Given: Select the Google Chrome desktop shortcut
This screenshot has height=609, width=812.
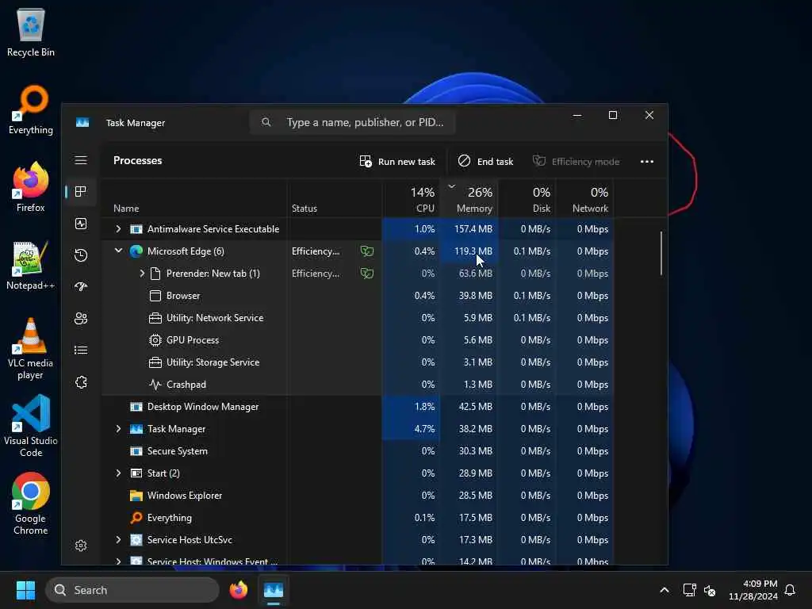Looking at the screenshot, I should pyautogui.click(x=31, y=504).
